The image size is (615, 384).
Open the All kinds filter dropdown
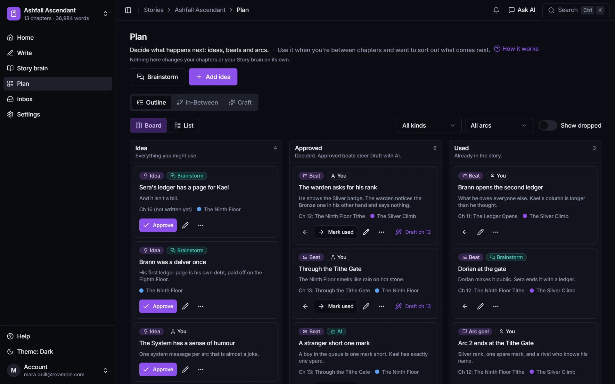[429, 125]
